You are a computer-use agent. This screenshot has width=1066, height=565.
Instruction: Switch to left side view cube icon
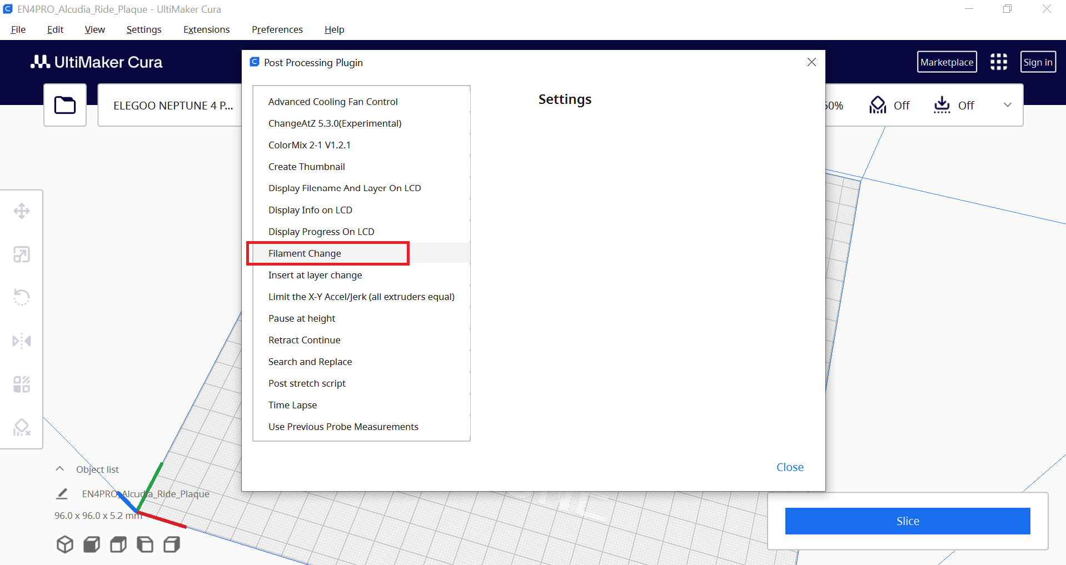point(145,544)
